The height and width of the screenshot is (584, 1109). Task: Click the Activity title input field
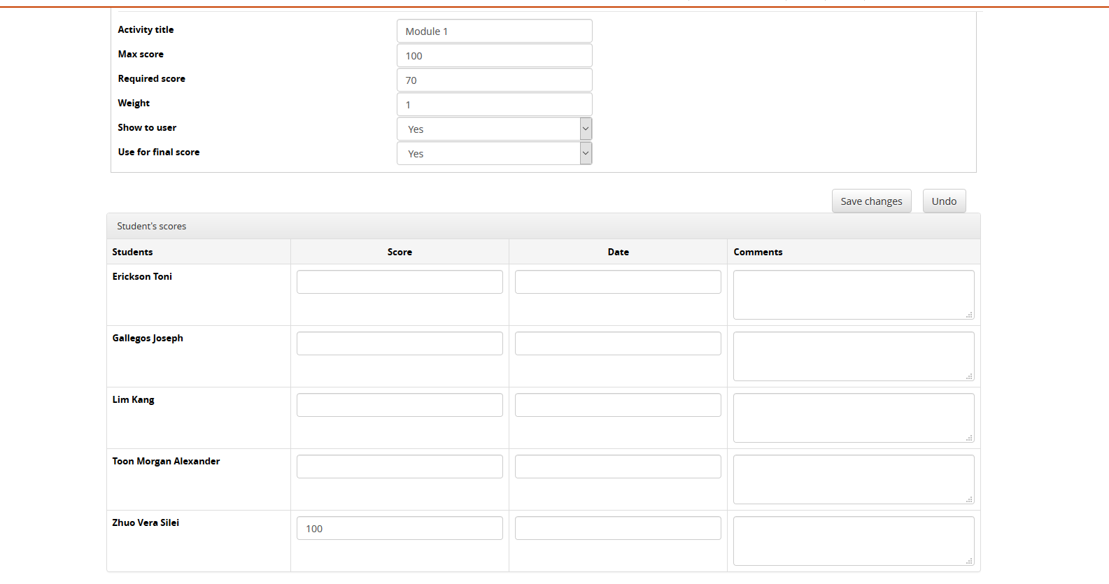coord(494,31)
